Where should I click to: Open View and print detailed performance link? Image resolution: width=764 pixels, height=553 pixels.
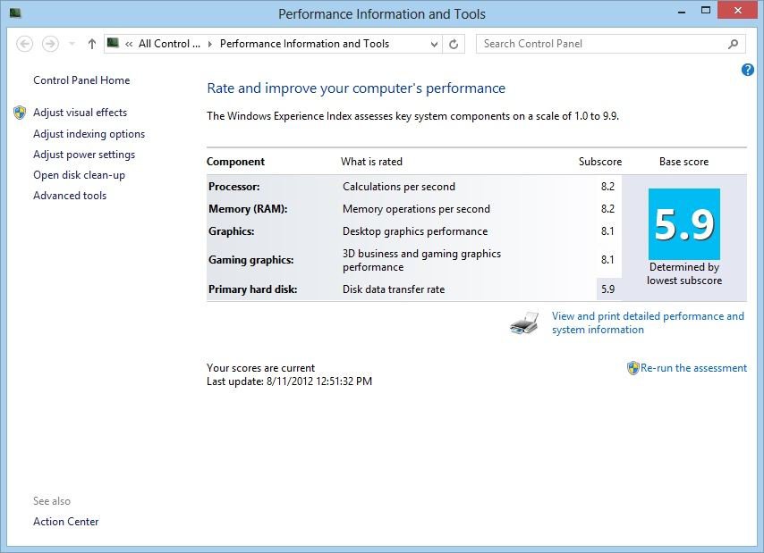coord(648,323)
